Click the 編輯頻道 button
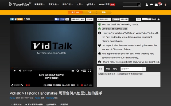Image resolution: width=171 pixels, height=106 pixels. pyautogui.click(x=75, y=19)
